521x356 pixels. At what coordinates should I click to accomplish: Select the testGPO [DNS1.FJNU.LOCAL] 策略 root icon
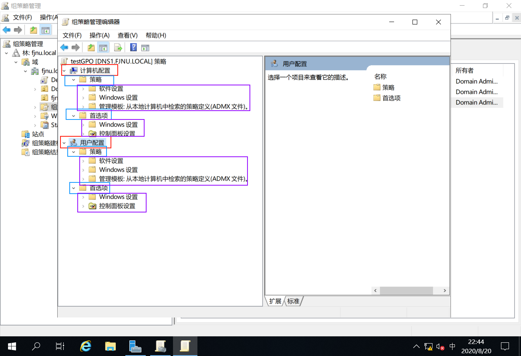pyautogui.click(x=64, y=61)
